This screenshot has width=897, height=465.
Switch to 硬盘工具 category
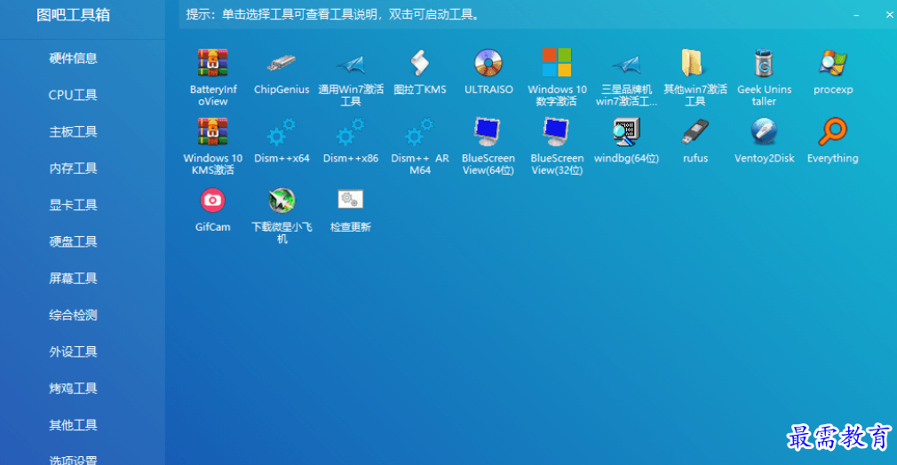73,241
